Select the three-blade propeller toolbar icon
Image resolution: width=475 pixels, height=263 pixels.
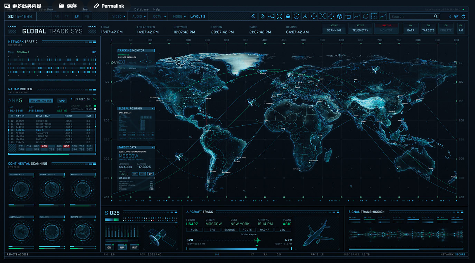pos(305,16)
